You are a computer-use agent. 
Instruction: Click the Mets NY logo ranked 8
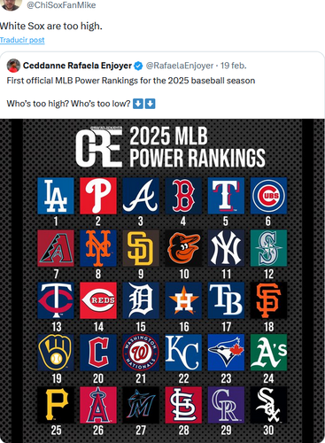pyautogui.click(x=98, y=248)
